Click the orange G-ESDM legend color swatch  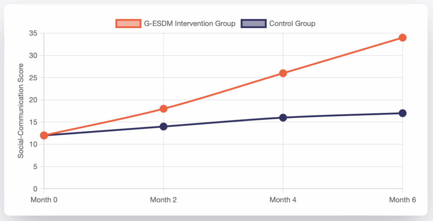point(128,24)
